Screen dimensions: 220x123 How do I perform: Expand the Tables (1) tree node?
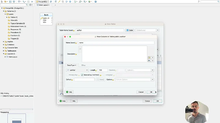coord(7,17)
